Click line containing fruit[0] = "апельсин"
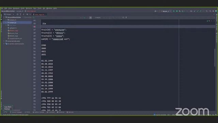Screen dimensions: 218x123 tap(54, 30)
